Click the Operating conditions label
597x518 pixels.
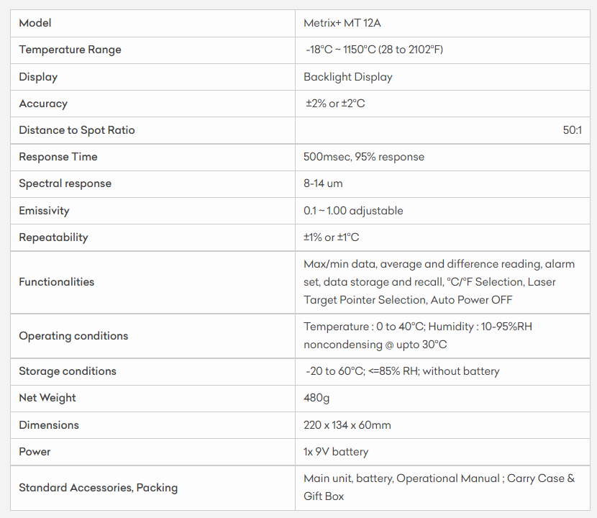(x=73, y=336)
